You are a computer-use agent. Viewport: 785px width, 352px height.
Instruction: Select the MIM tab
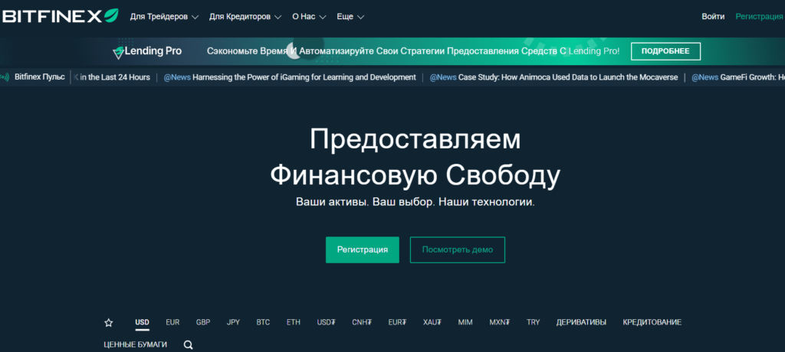pyautogui.click(x=465, y=322)
